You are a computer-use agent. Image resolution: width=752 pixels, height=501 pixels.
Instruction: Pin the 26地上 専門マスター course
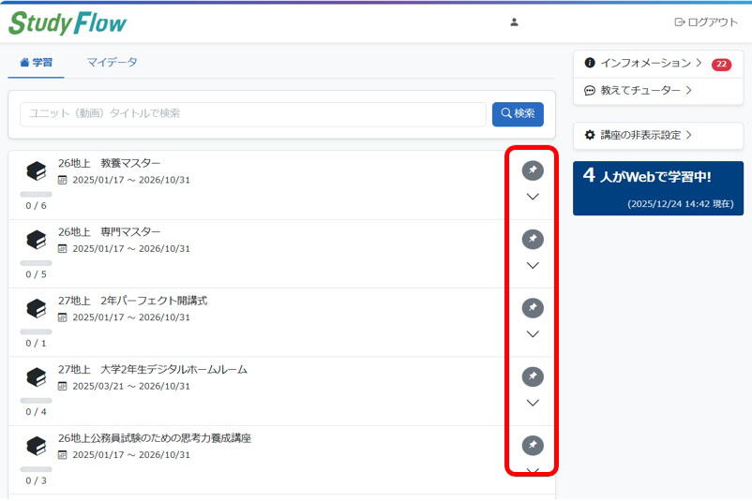coord(533,239)
